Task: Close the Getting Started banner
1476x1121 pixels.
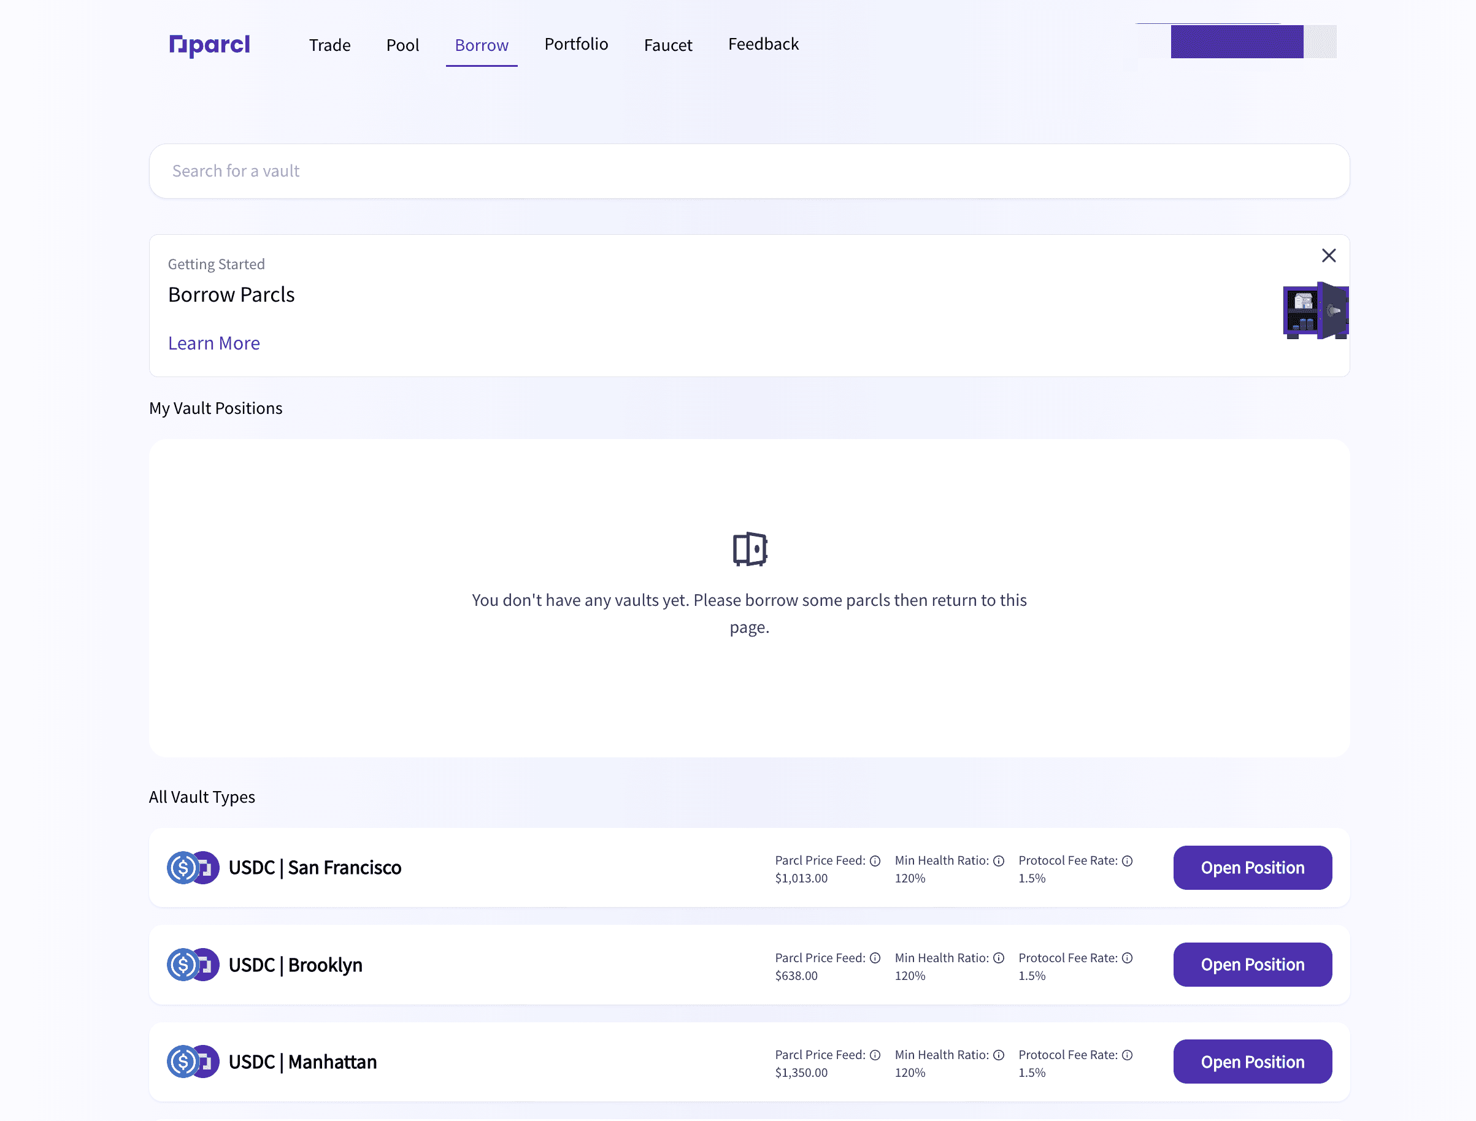Action: point(1329,256)
